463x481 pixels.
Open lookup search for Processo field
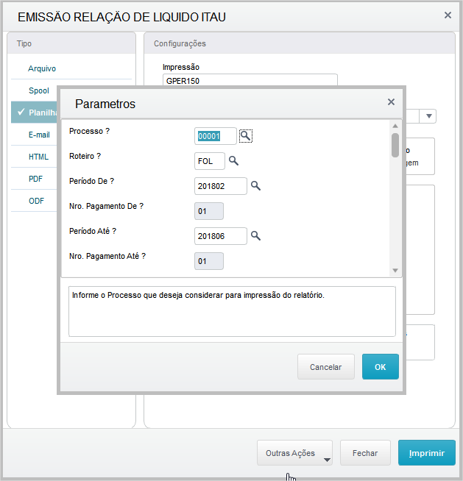point(246,135)
